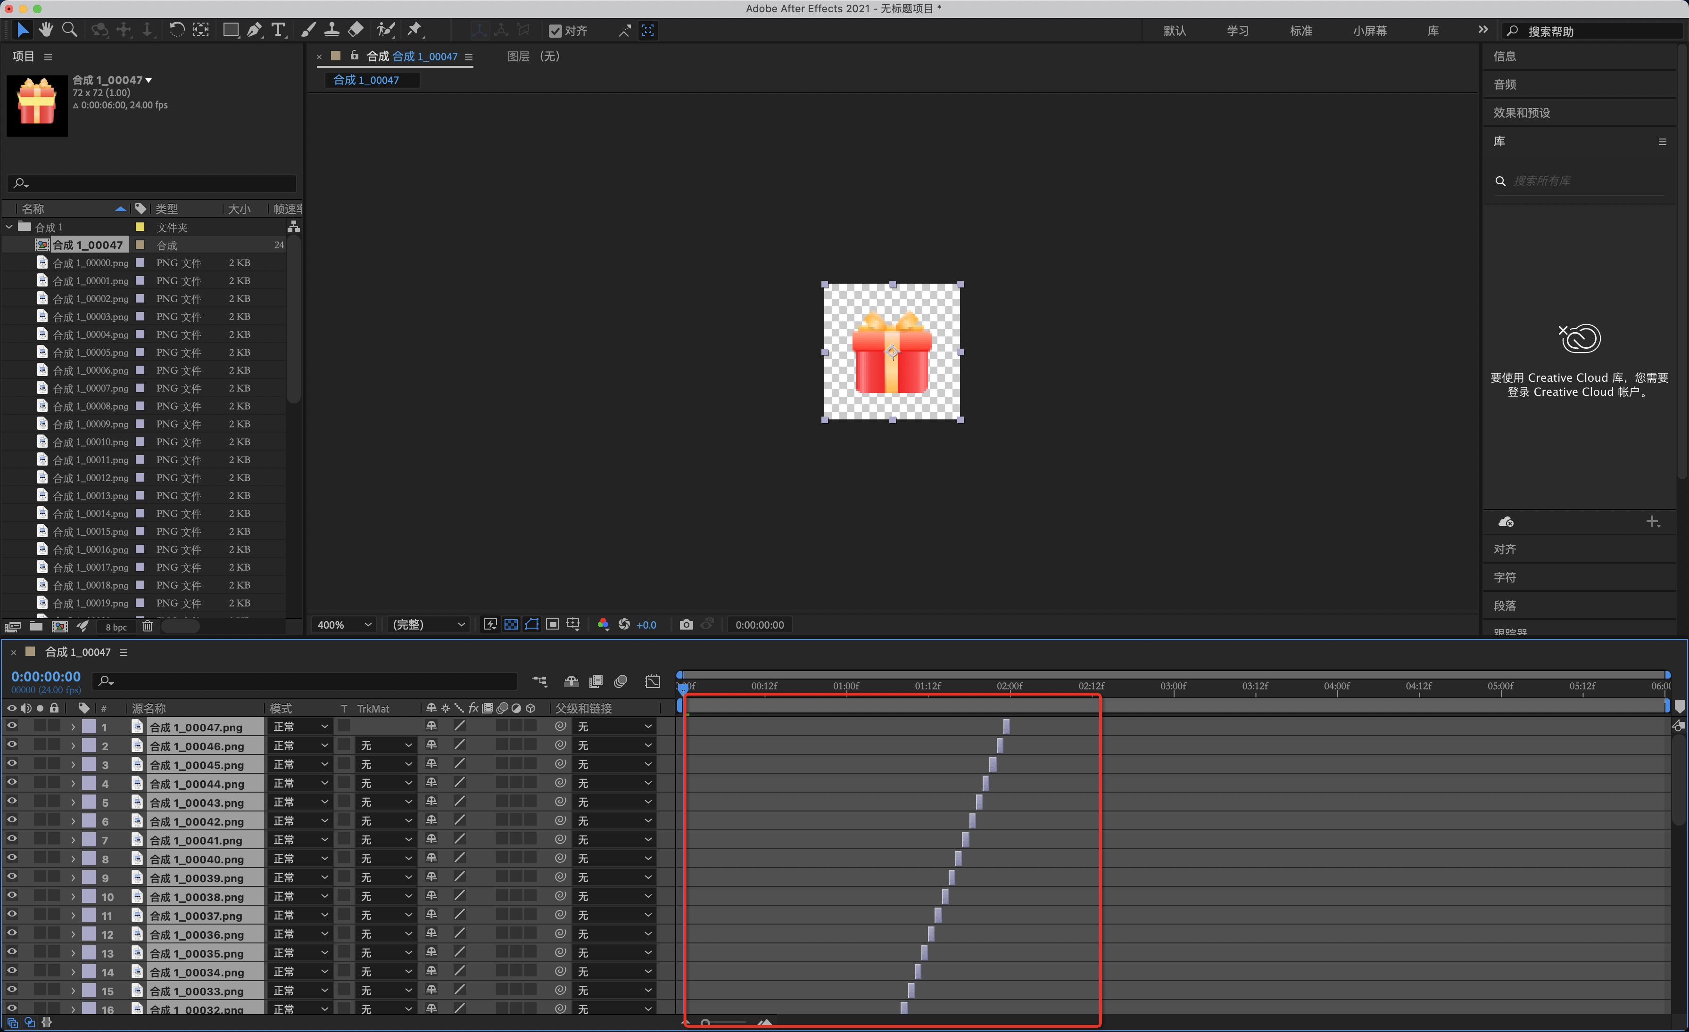Uncheck the 对齐 snapping checkbox
The width and height of the screenshot is (1689, 1032).
click(x=555, y=31)
